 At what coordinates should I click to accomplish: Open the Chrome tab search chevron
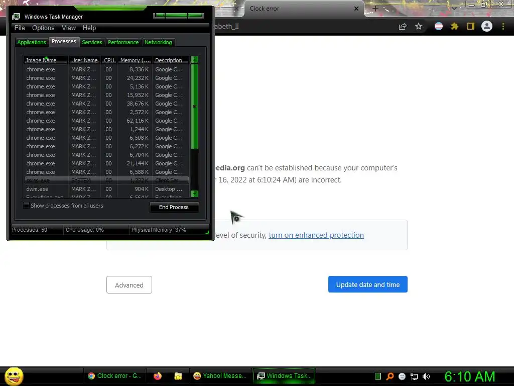coord(454,8)
